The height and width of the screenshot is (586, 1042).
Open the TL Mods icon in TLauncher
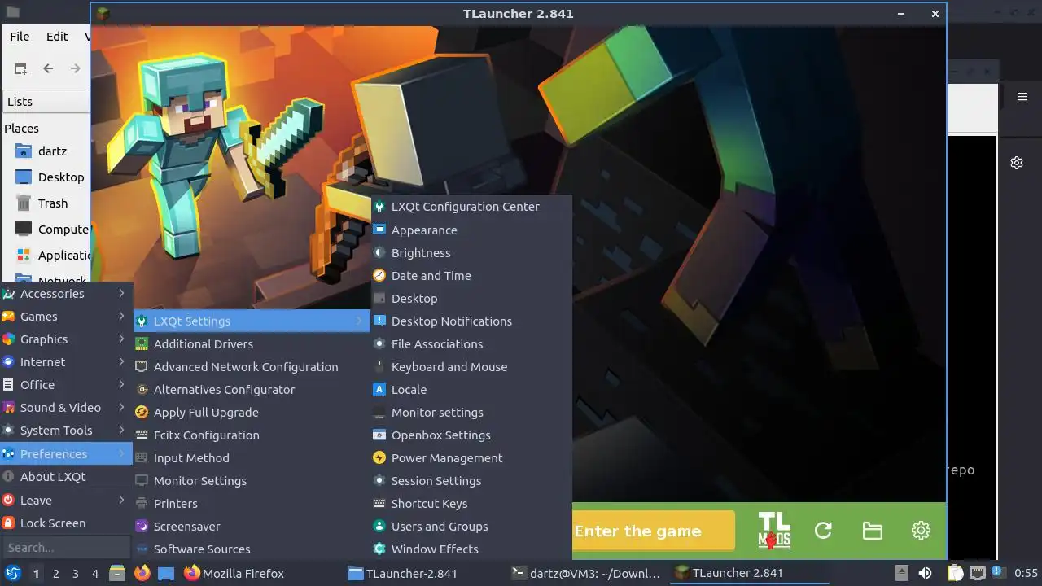coord(774,531)
